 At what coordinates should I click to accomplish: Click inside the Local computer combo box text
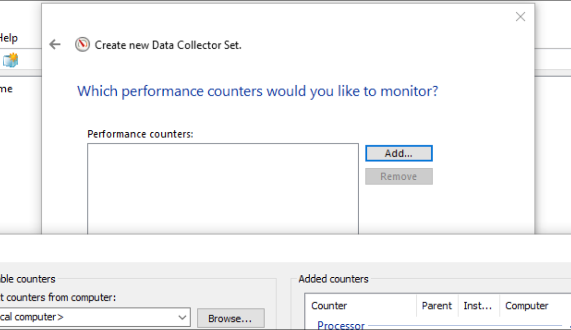(71, 317)
